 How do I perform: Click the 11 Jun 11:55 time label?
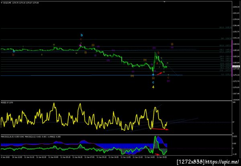[127, 157]
